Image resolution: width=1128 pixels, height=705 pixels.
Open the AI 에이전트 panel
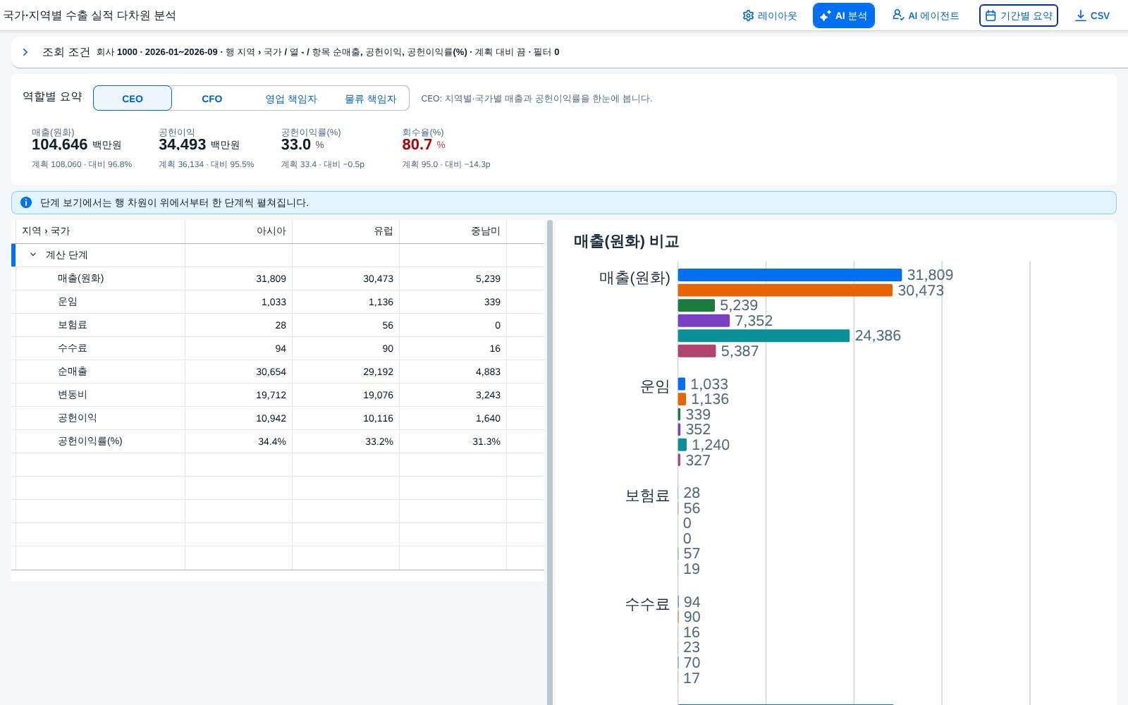[x=926, y=16]
